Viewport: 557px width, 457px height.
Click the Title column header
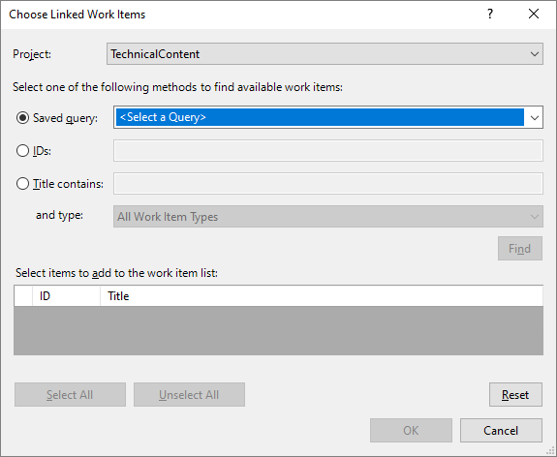tap(322, 295)
